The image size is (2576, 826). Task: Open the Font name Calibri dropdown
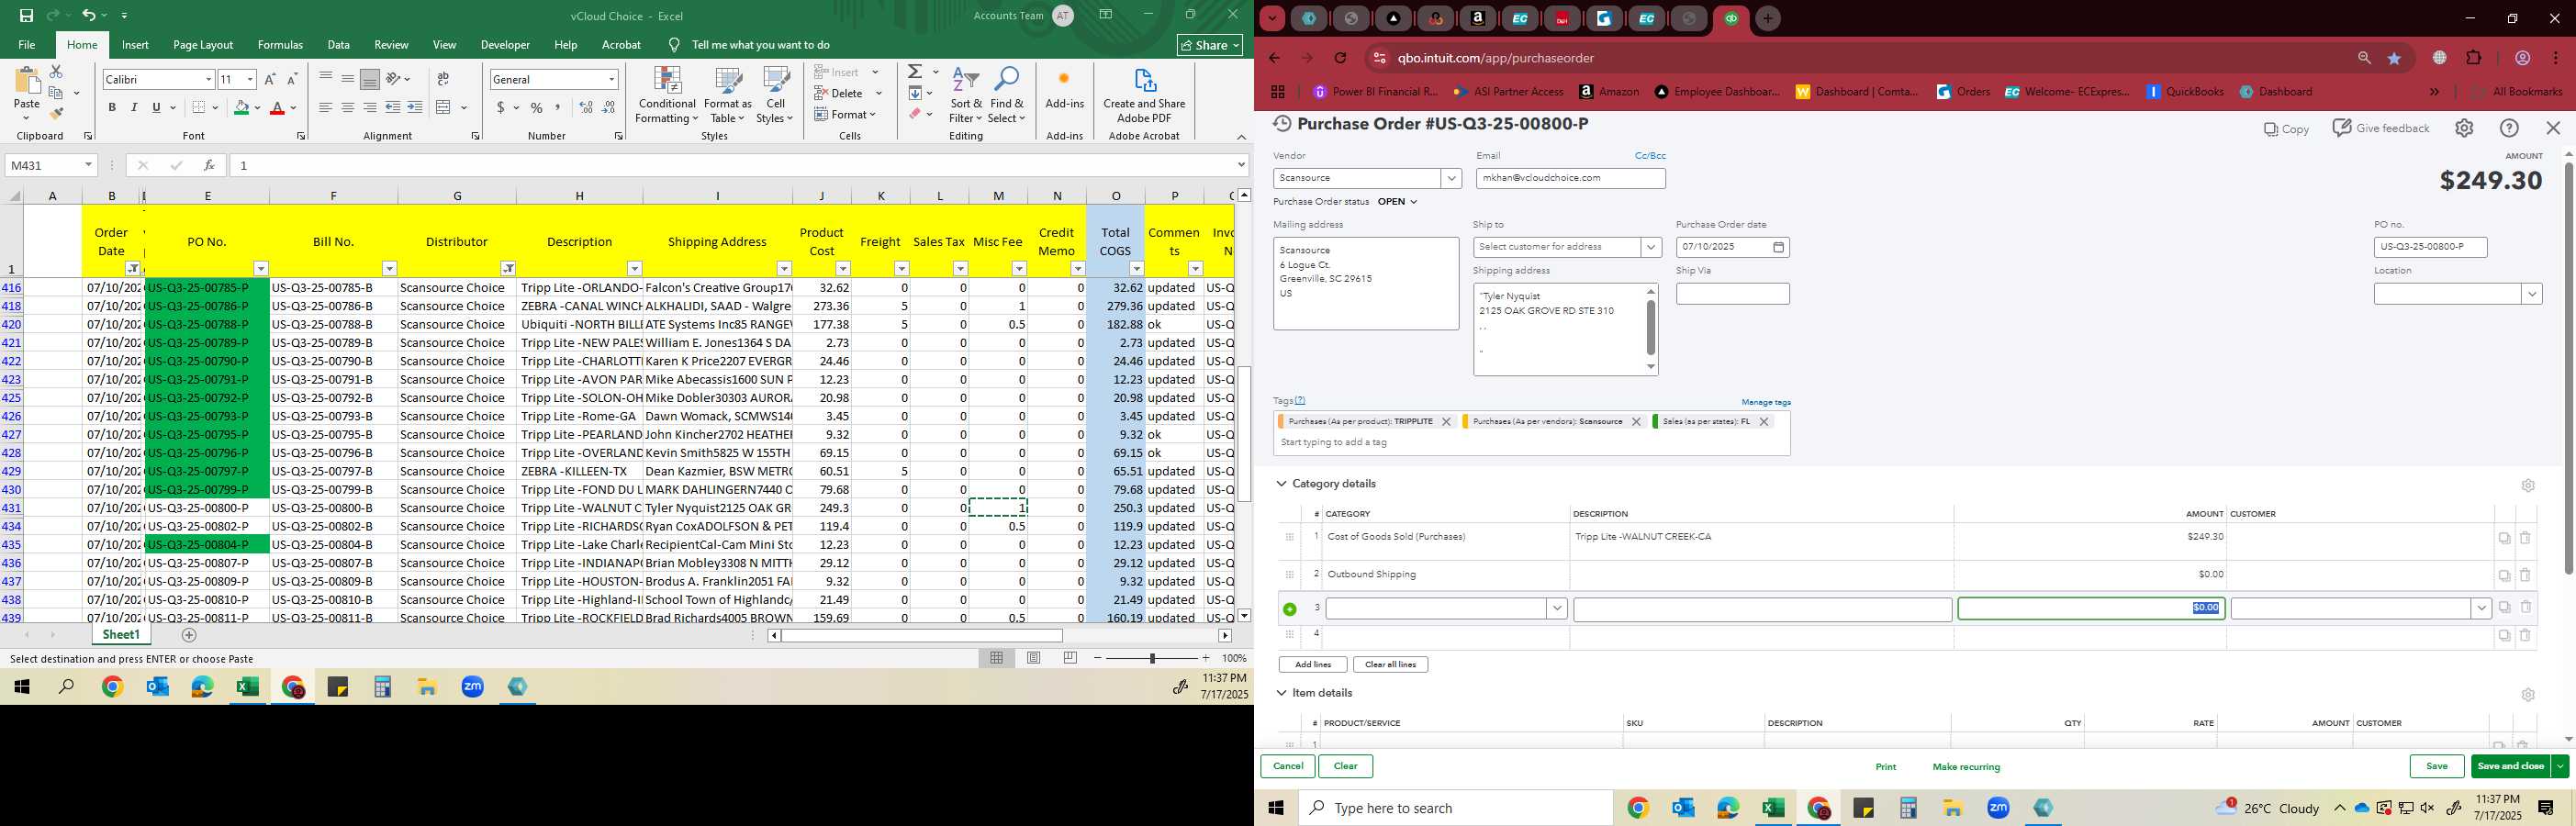(209, 79)
